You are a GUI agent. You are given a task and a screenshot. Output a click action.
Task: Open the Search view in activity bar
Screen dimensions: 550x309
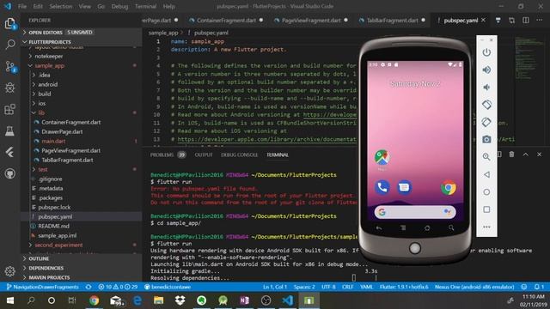click(x=10, y=44)
